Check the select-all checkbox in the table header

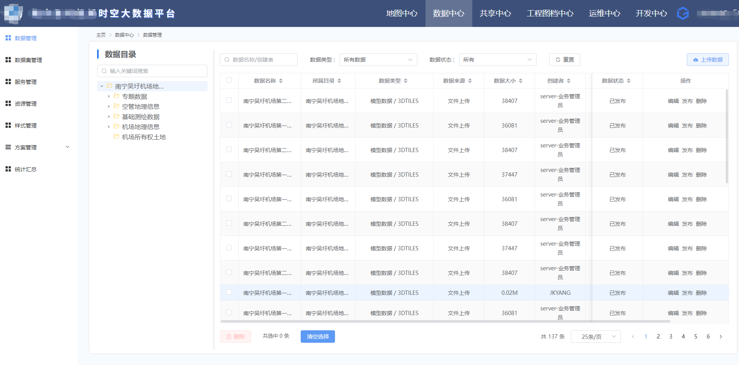click(x=229, y=80)
